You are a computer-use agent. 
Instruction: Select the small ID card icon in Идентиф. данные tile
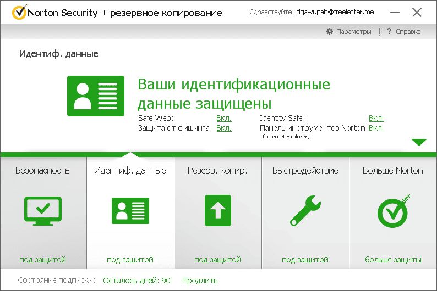pyautogui.click(x=130, y=211)
